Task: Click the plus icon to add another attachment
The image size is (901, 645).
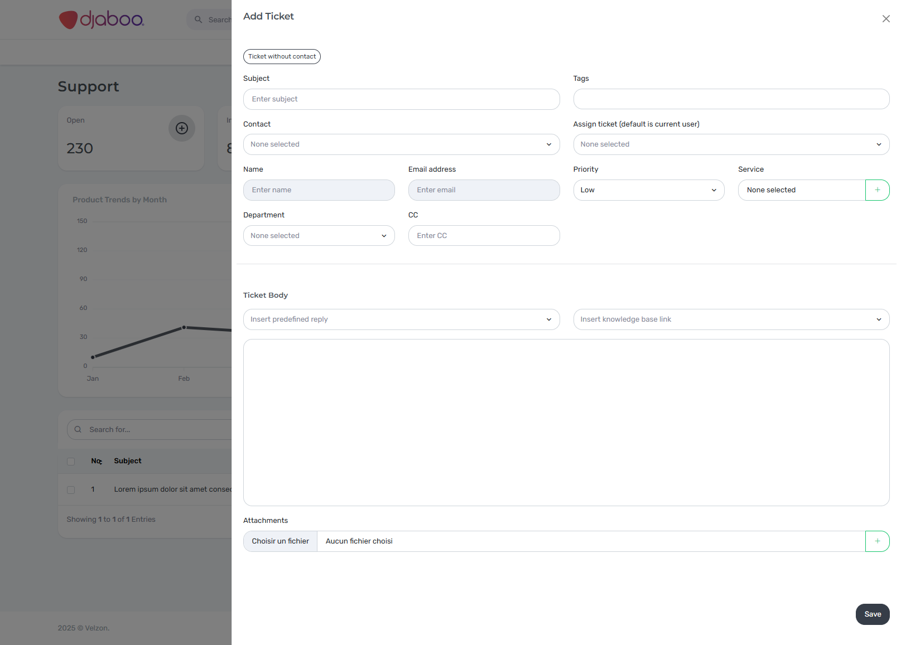Action: 877,541
